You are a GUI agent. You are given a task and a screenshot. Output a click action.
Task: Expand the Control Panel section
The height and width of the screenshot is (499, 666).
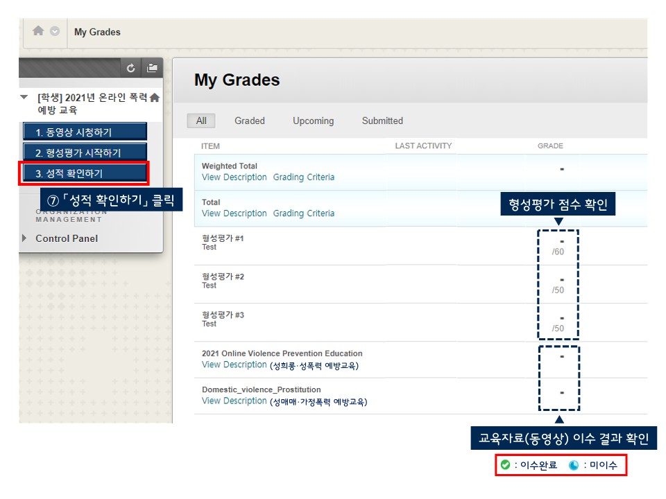(24, 238)
